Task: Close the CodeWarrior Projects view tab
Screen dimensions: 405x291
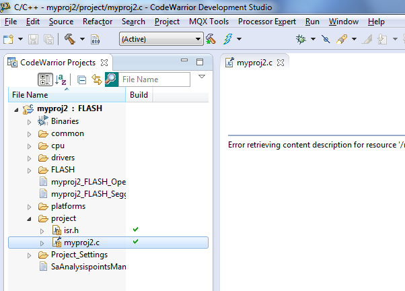Action: [104, 63]
